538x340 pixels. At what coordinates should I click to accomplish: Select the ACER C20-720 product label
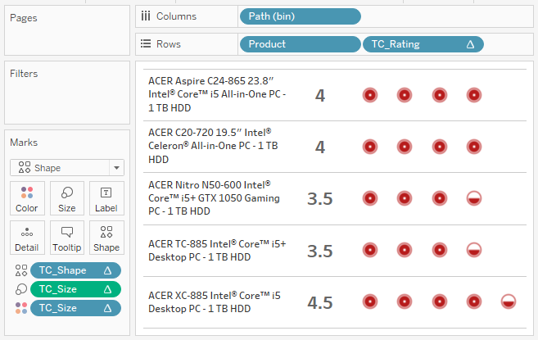click(x=213, y=146)
